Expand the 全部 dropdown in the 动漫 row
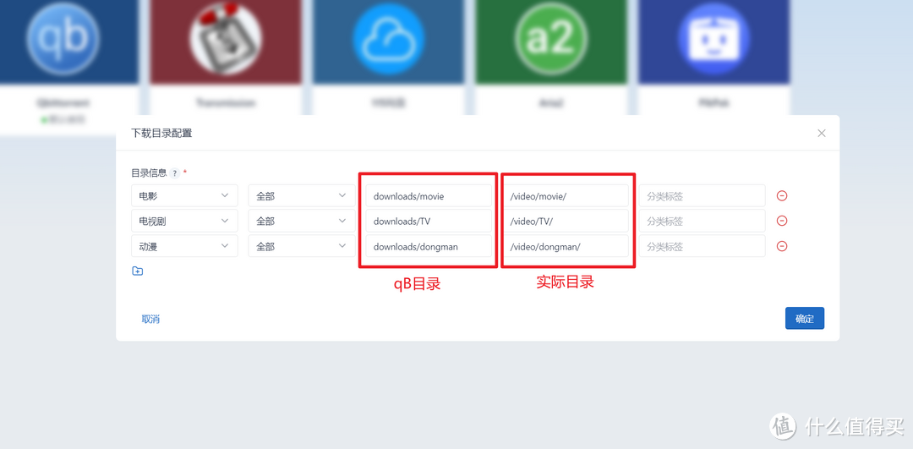 tap(302, 246)
